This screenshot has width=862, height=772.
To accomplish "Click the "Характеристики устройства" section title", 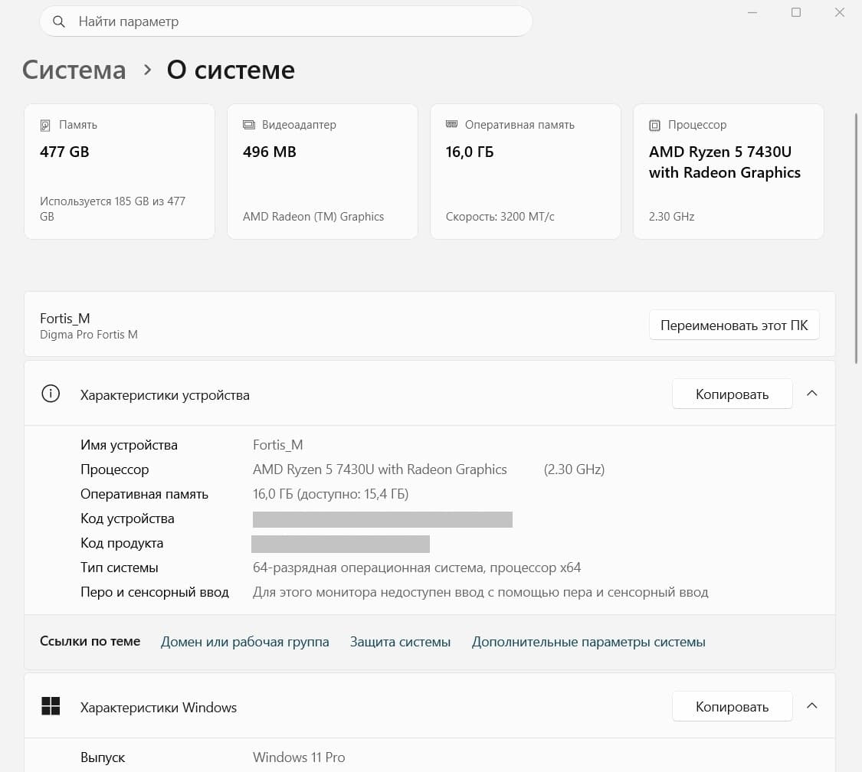I will coord(165,395).
